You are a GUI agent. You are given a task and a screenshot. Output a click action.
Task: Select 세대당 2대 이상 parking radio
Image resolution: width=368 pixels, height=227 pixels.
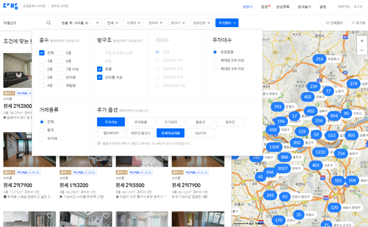[x=215, y=60]
